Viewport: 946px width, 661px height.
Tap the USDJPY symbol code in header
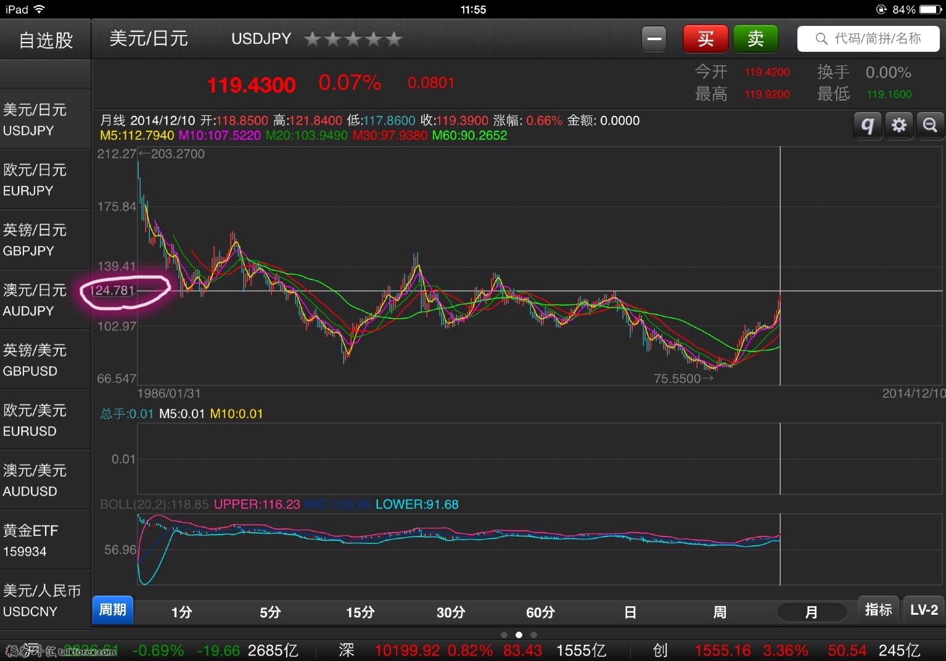[x=261, y=38]
